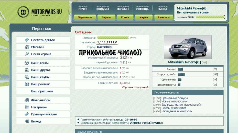Switch to the Персонаж tab
The width and height of the screenshot is (238, 133).
click(x=85, y=17)
